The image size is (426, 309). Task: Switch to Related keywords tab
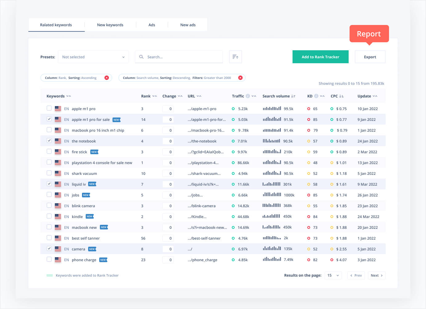click(x=56, y=25)
